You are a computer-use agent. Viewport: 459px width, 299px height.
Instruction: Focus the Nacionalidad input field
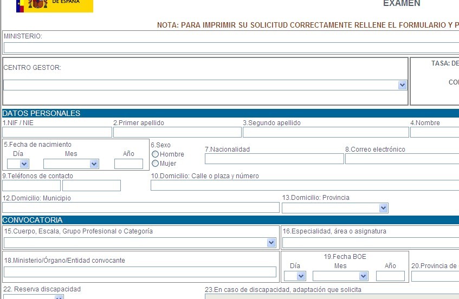274,159
